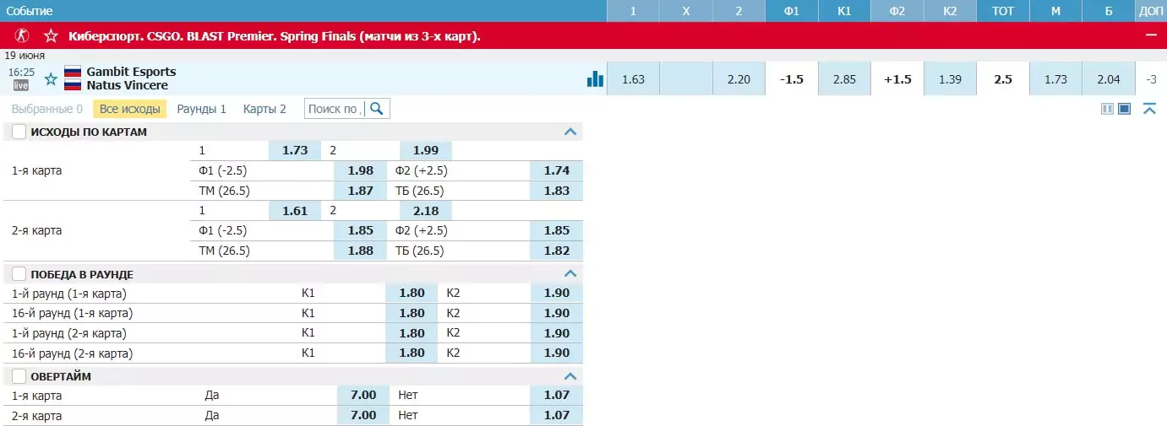This screenshot has height=426, width=1167.
Task: Open match statistics bar chart icon
Action: 596,78
